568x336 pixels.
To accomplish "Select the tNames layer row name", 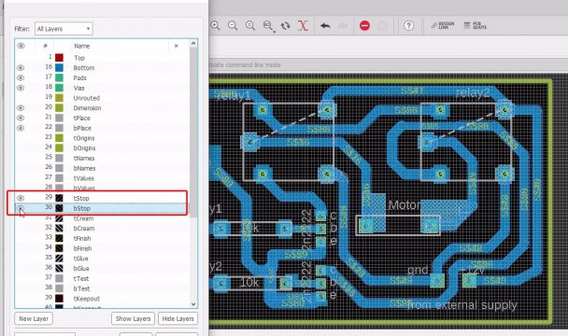I will [84, 159].
